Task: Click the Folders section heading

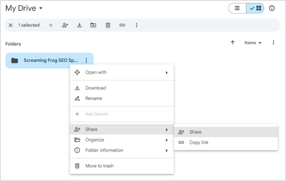Action: (13, 44)
